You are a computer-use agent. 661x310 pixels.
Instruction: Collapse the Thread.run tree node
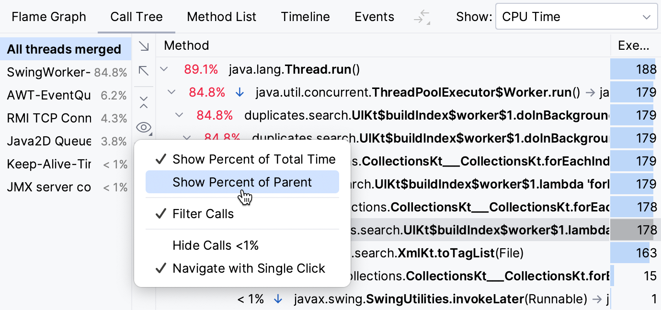[164, 69]
